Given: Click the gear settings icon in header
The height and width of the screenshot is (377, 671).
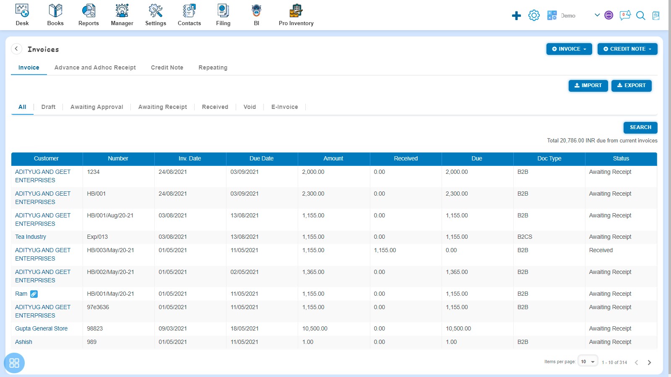Looking at the screenshot, I should pyautogui.click(x=534, y=15).
